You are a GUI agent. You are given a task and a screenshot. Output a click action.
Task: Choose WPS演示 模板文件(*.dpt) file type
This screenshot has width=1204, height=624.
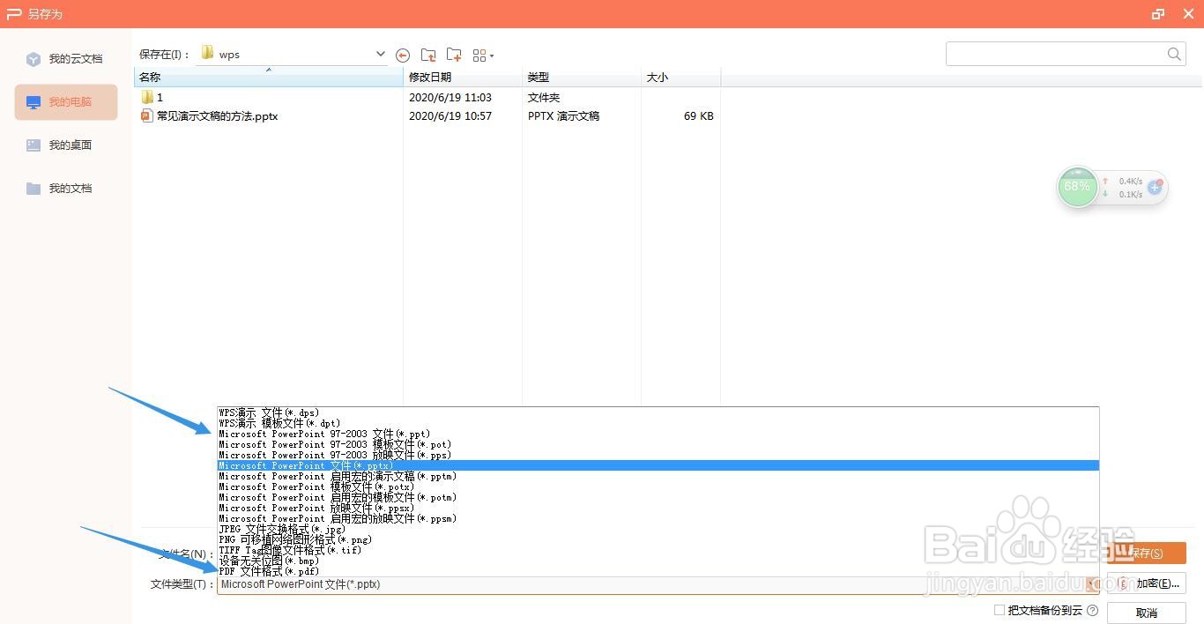click(x=658, y=423)
